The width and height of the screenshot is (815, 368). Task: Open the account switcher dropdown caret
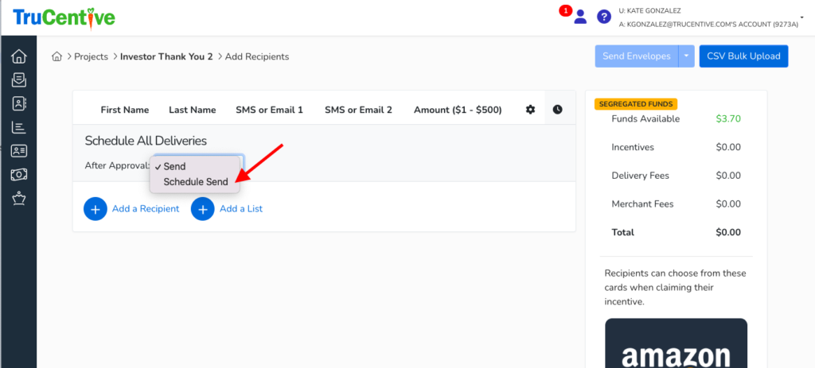click(x=802, y=17)
